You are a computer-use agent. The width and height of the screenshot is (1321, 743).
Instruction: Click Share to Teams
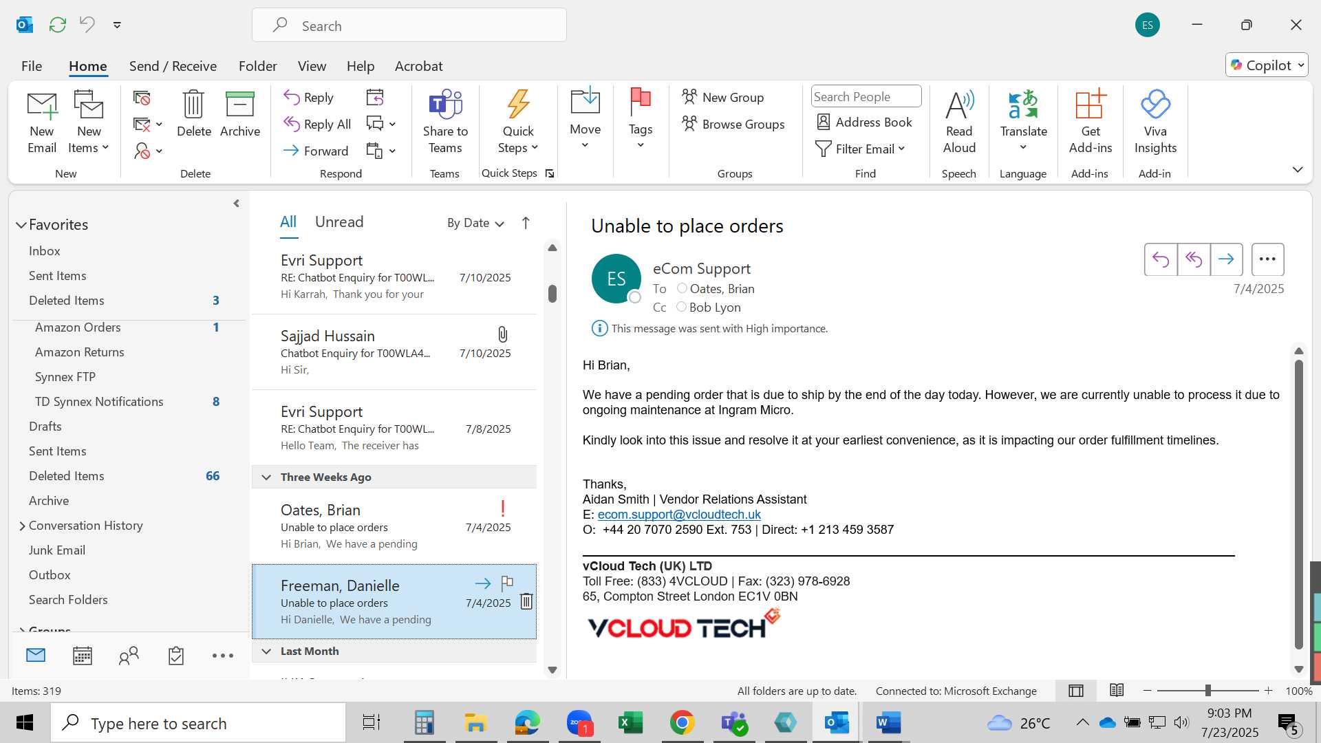click(445, 122)
